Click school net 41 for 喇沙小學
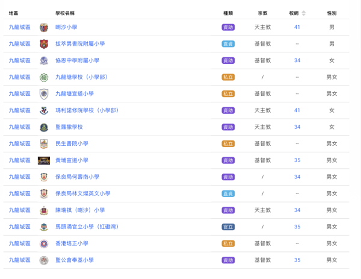The width and height of the screenshot is (361, 279). click(x=297, y=27)
